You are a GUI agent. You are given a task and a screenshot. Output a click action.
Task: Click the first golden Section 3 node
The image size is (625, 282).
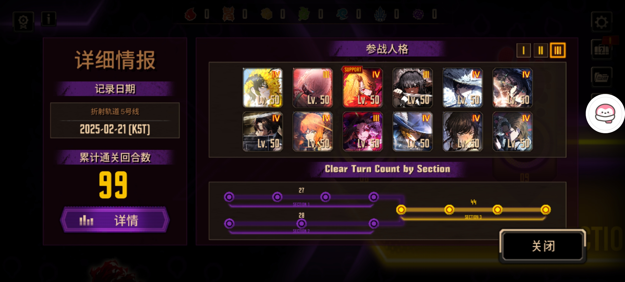401,209
